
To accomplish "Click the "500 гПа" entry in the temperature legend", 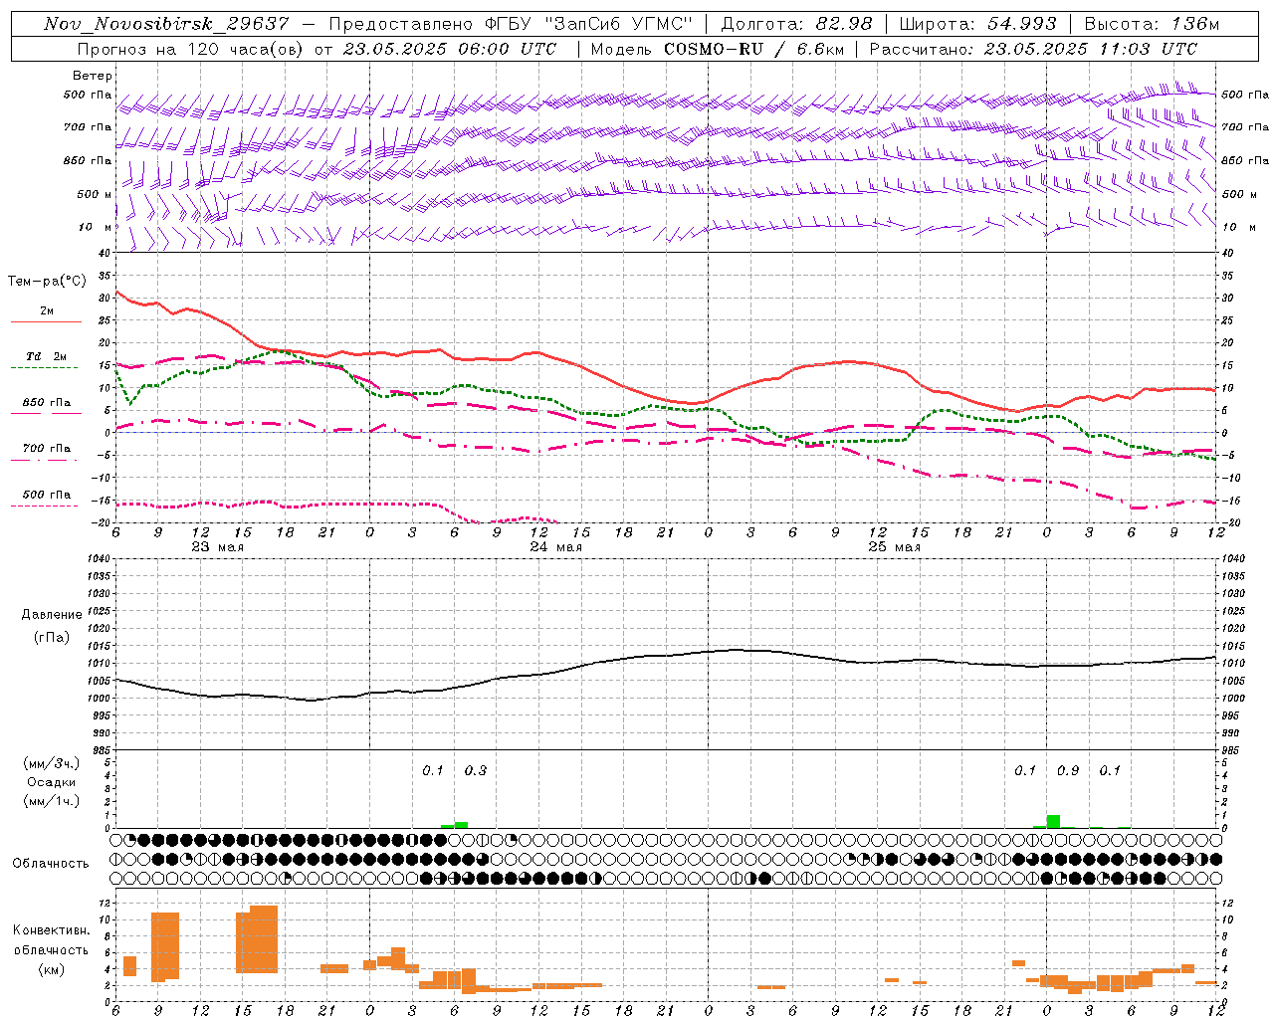I will click(47, 494).
